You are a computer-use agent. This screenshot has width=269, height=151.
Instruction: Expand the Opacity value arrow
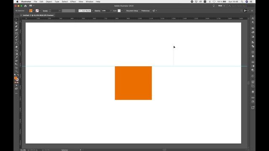[111, 11]
